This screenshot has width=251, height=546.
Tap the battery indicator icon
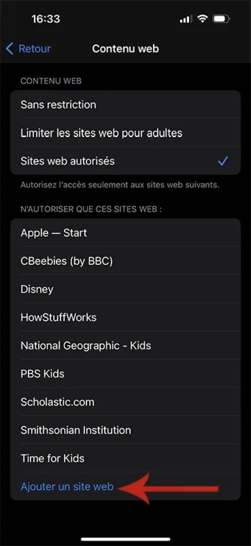point(221,19)
